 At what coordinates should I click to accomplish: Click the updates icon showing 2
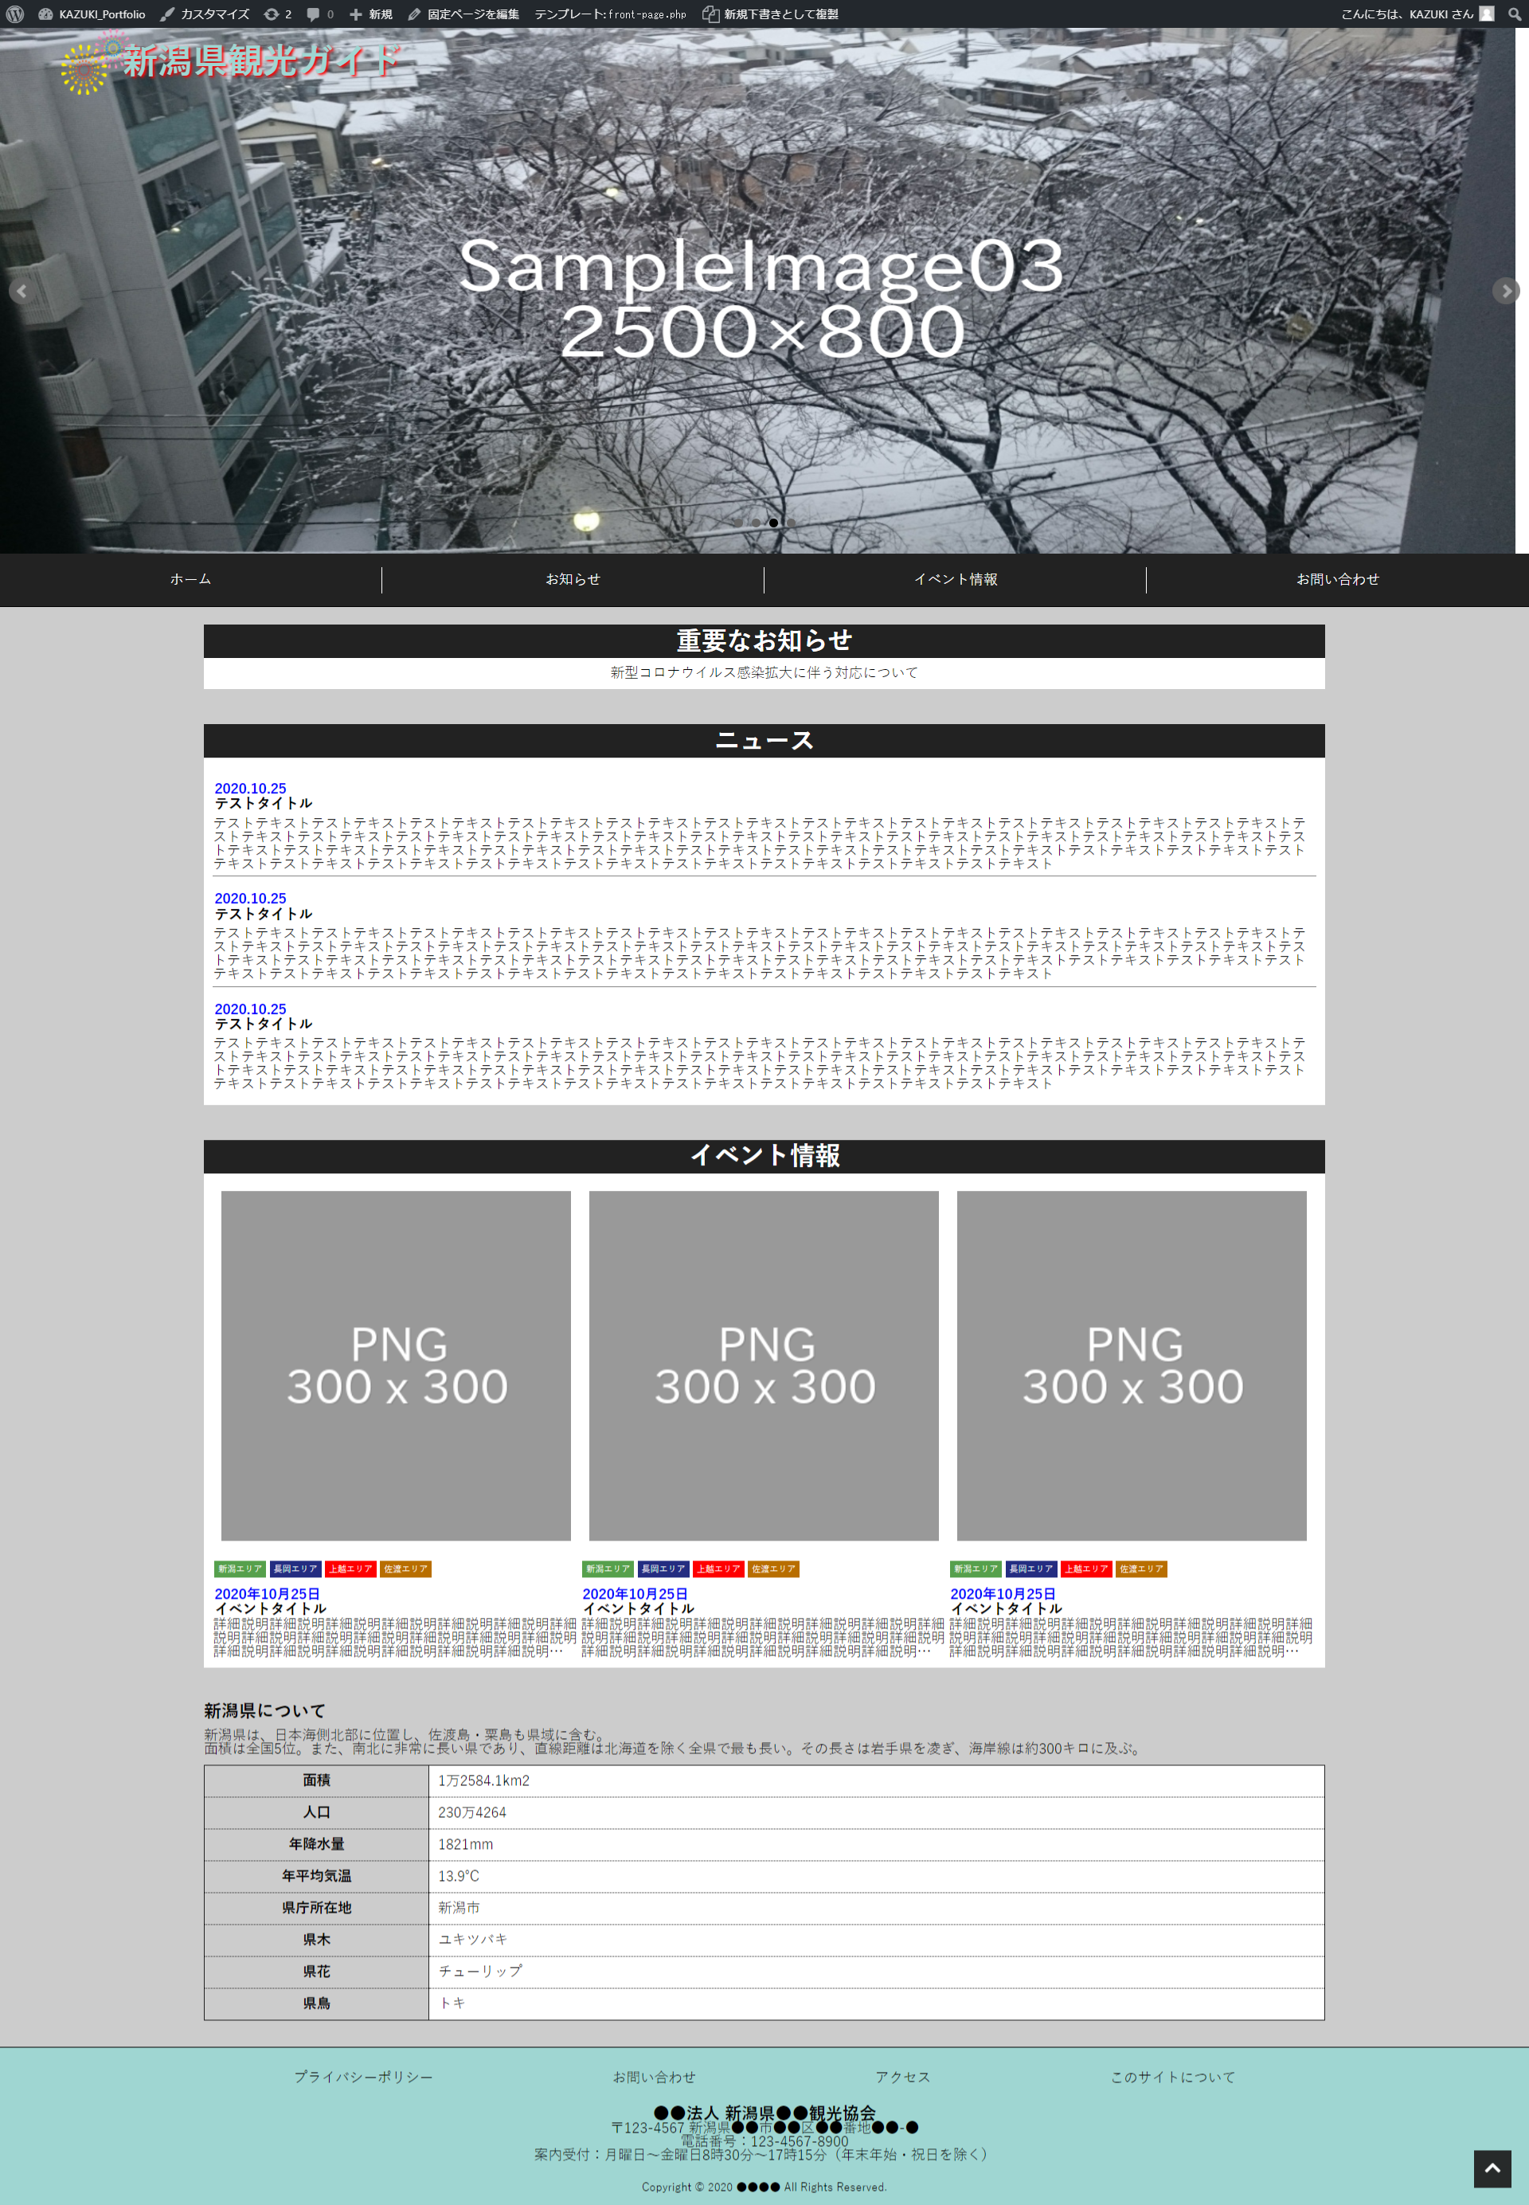click(x=278, y=14)
